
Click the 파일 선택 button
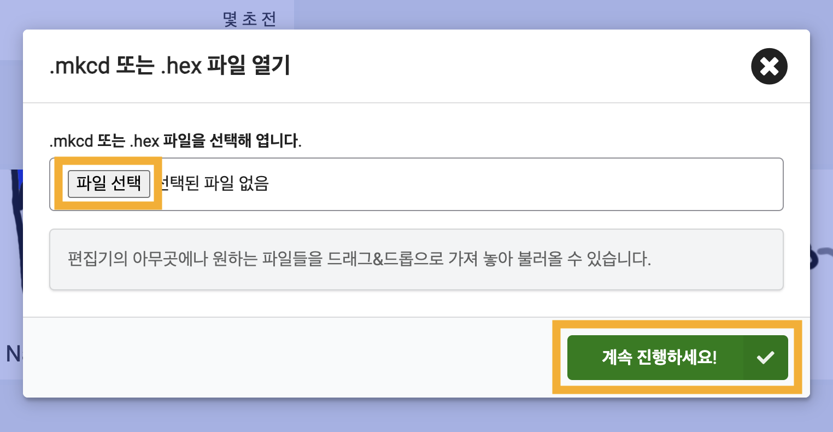109,183
